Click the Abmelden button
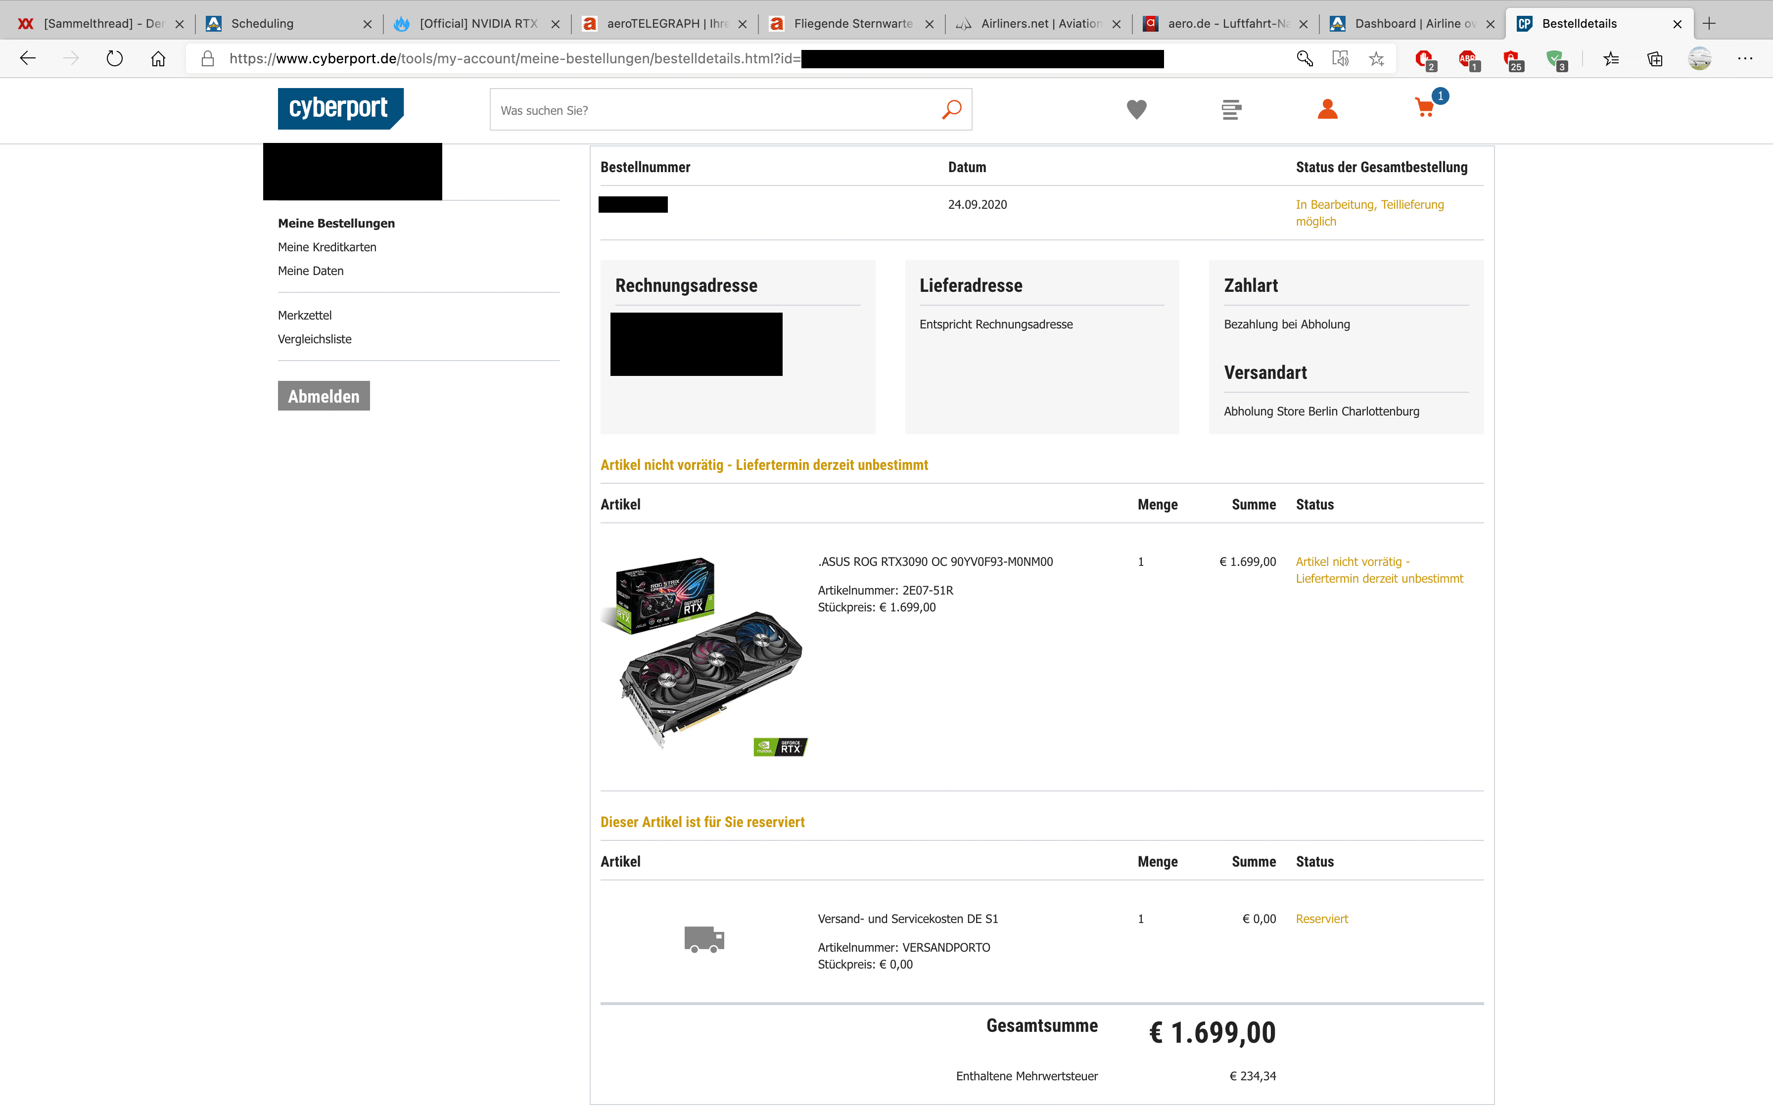Image resolution: width=1773 pixels, height=1108 pixels. 324,396
